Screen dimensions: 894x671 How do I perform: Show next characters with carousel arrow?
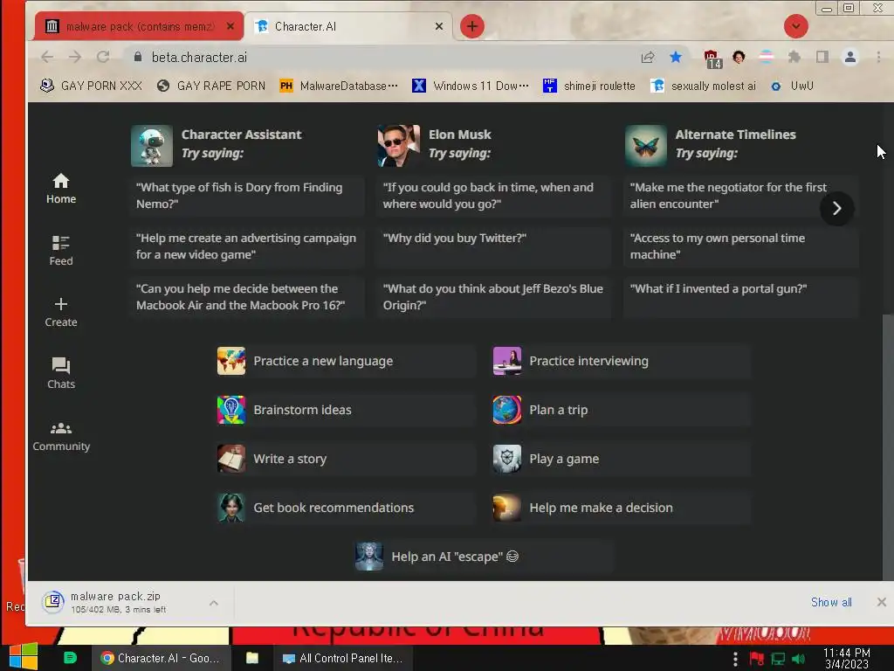[836, 209]
